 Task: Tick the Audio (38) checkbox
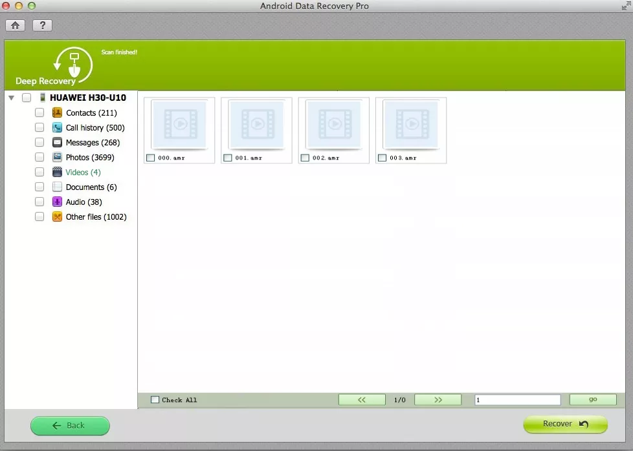click(39, 202)
